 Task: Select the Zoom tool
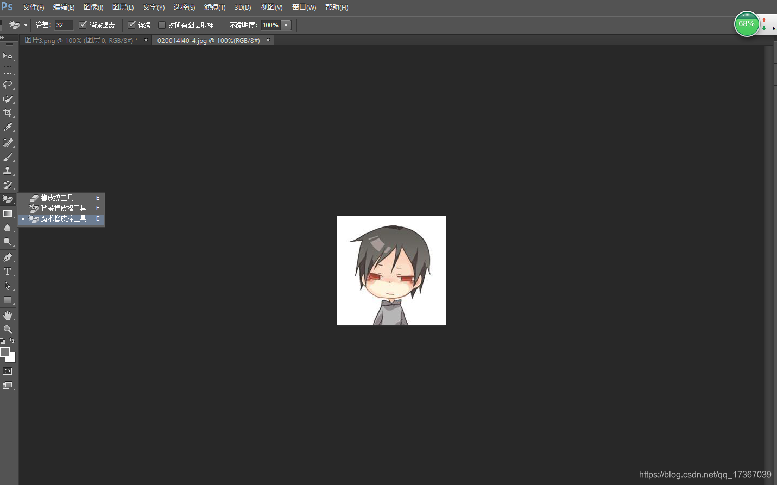(8, 329)
